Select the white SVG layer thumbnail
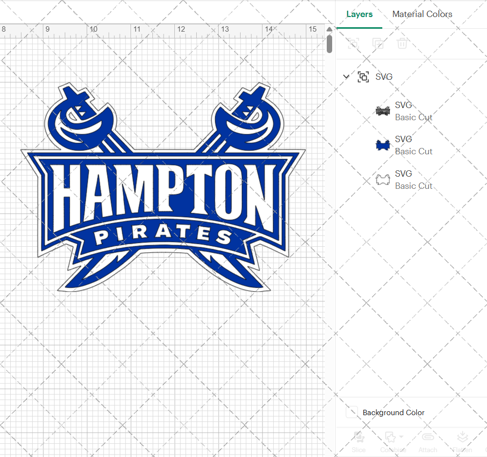Viewport: 487px width, 457px height. tap(383, 180)
